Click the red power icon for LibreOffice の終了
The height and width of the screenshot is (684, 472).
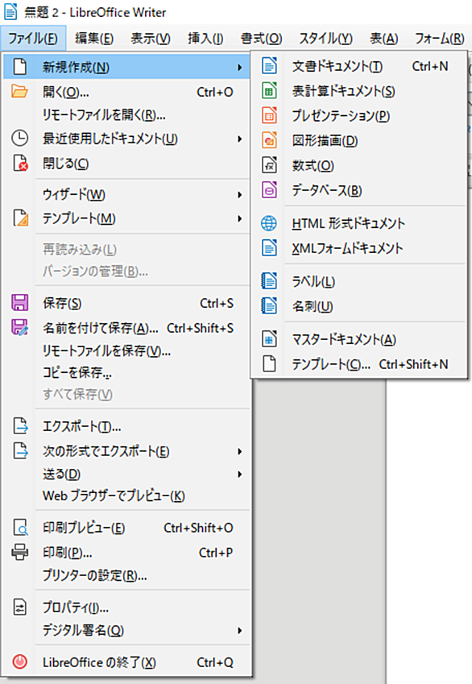pos(19,662)
